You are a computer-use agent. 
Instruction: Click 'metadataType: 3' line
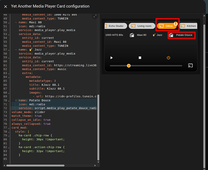pos(42,81)
